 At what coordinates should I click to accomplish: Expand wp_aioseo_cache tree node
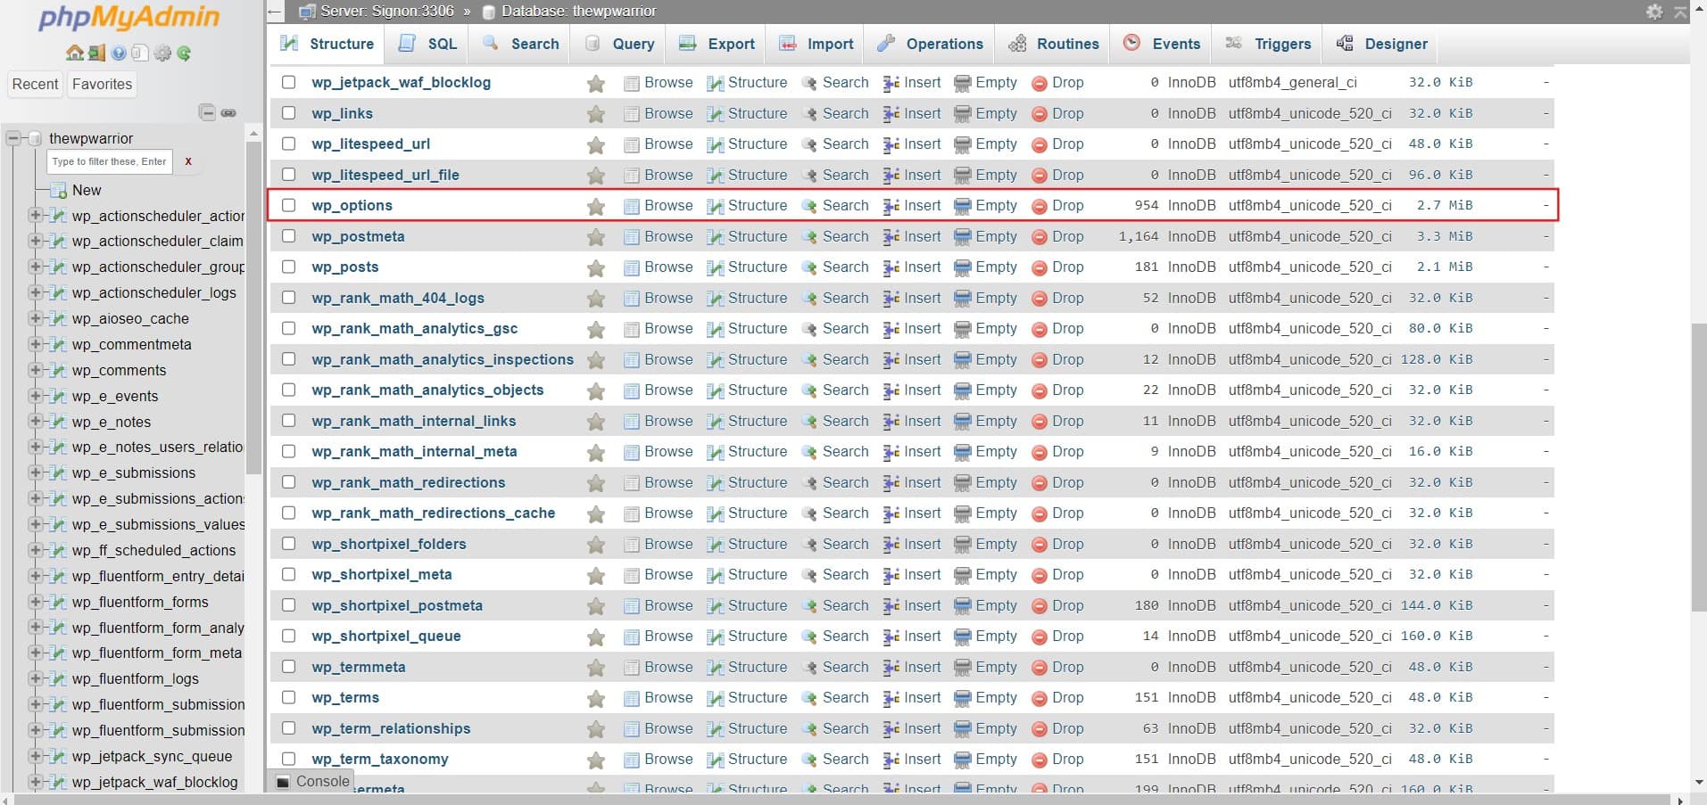(x=36, y=318)
